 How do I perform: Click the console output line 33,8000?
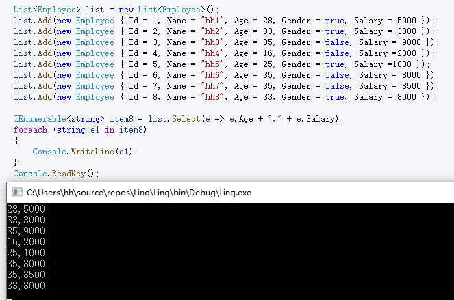pyautogui.click(x=26, y=286)
